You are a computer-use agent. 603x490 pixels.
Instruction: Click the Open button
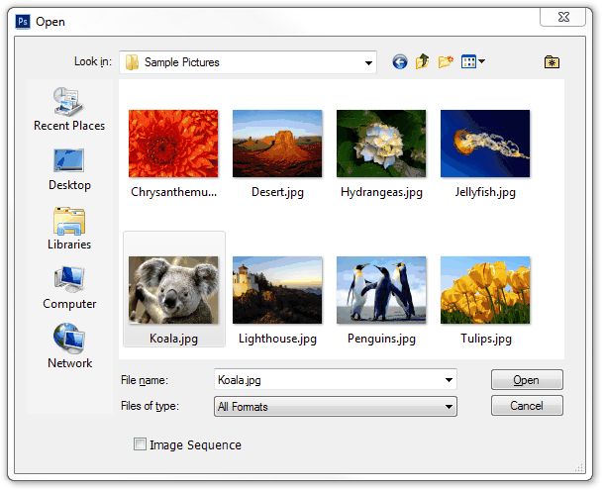tap(527, 380)
